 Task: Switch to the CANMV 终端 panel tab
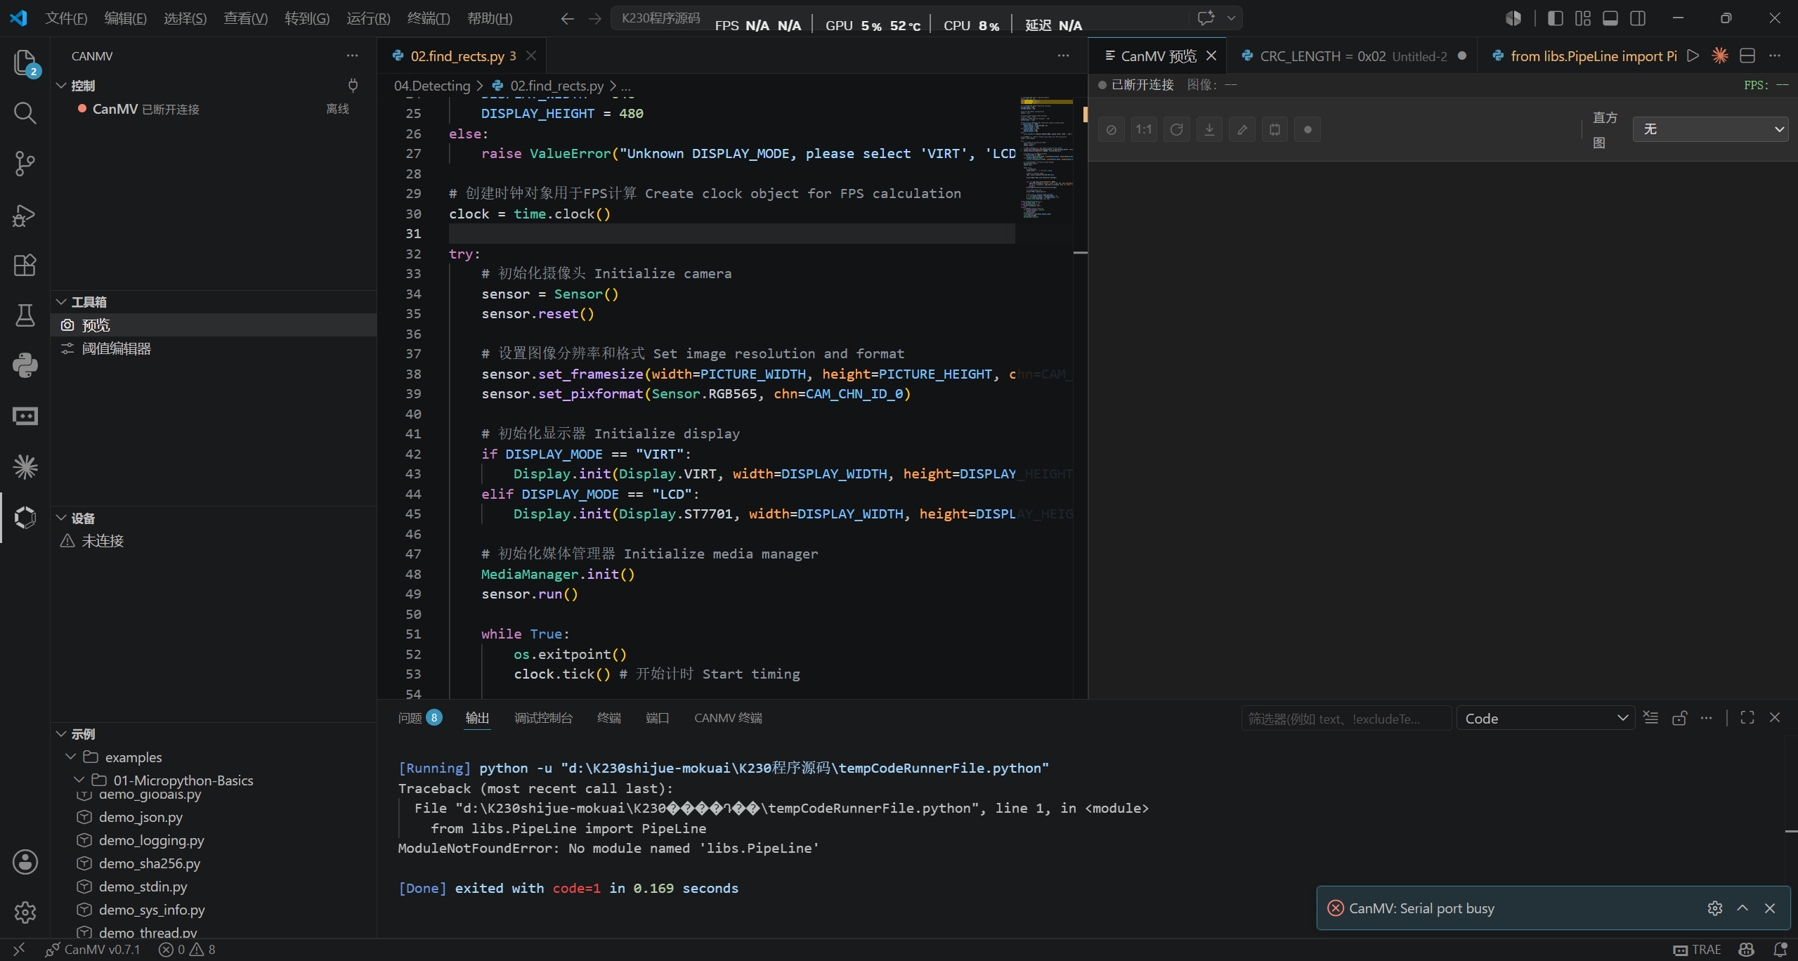pyautogui.click(x=728, y=718)
